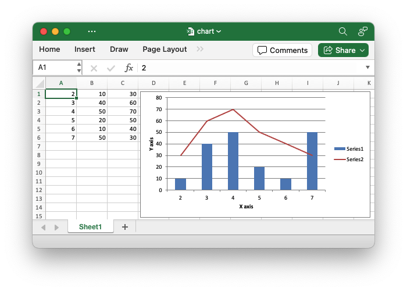Switch to the Page Layout tab
The width and height of the screenshot is (407, 291).
(165, 49)
